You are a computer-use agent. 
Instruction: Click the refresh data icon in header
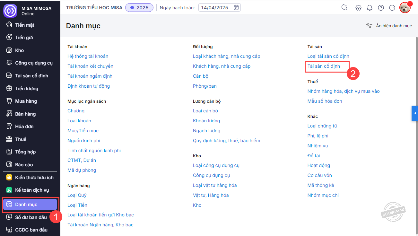[x=344, y=7]
